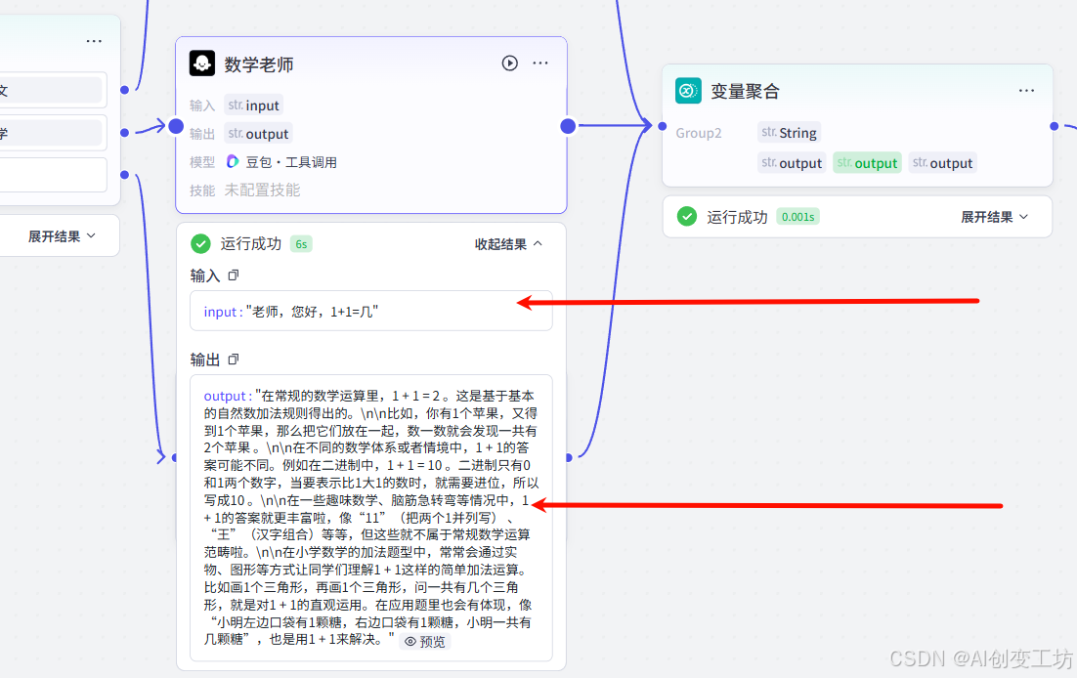
Task: Click the 0.001s run duration badge
Action: click(x=798, y=217)
